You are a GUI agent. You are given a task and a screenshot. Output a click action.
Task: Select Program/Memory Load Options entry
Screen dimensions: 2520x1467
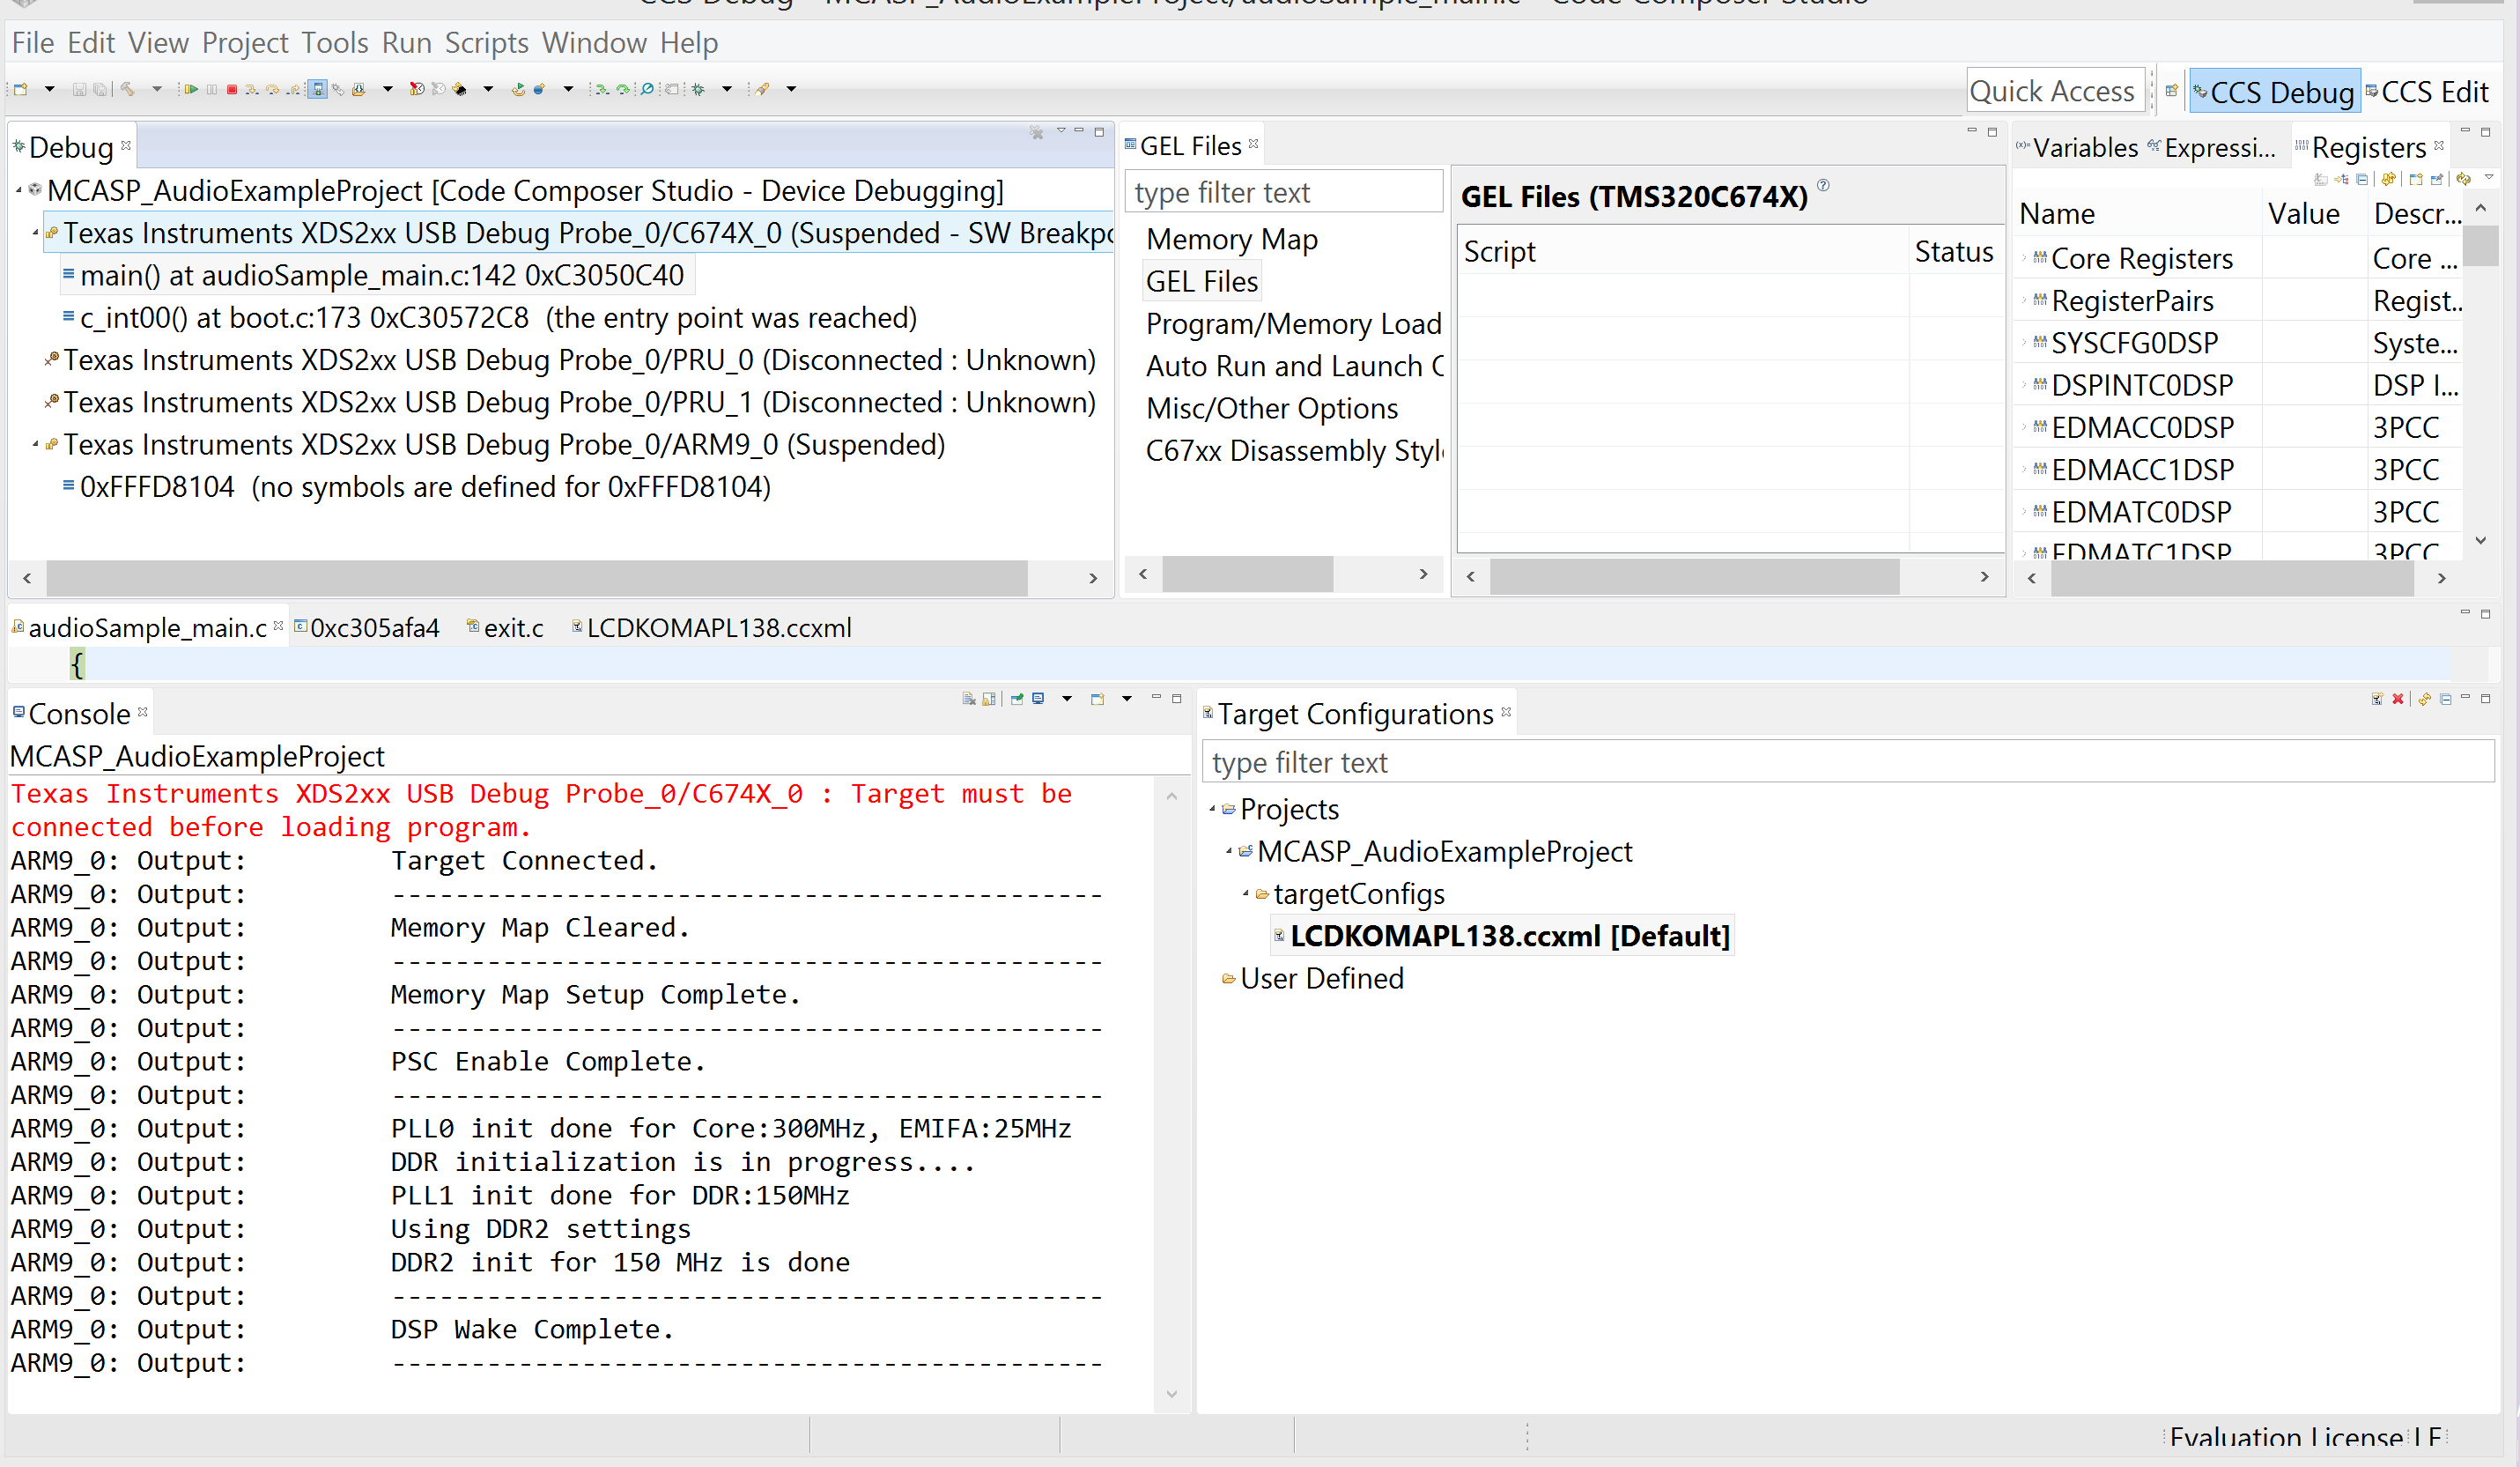point(1293,324)
